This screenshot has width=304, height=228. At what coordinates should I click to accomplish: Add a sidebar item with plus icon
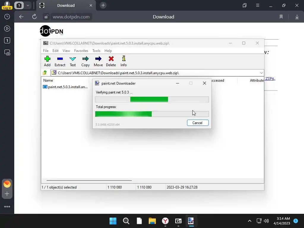tap(7, 194)
